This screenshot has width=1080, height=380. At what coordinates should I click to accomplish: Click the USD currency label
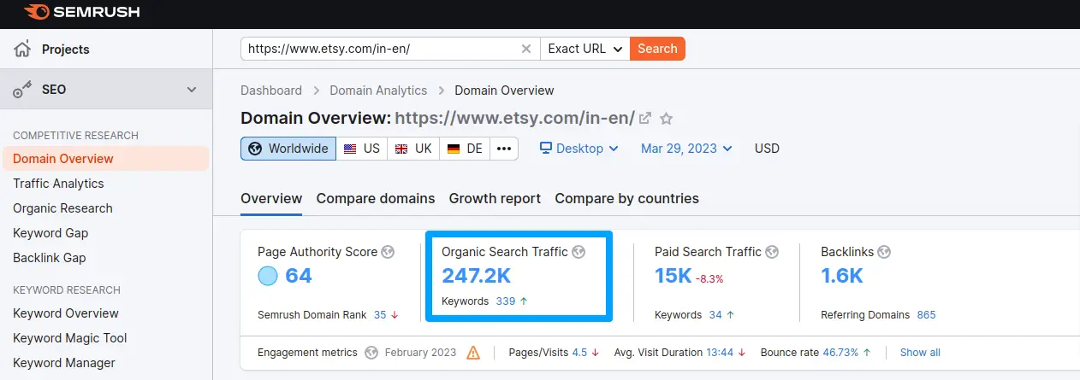point(767,149)
